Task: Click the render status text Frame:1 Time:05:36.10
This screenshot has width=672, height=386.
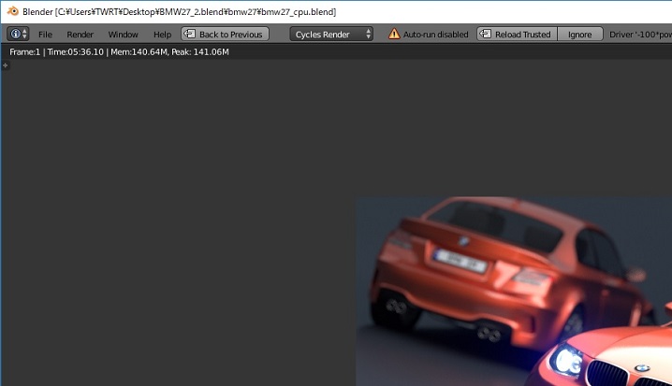Action: (x=56, y=51)
